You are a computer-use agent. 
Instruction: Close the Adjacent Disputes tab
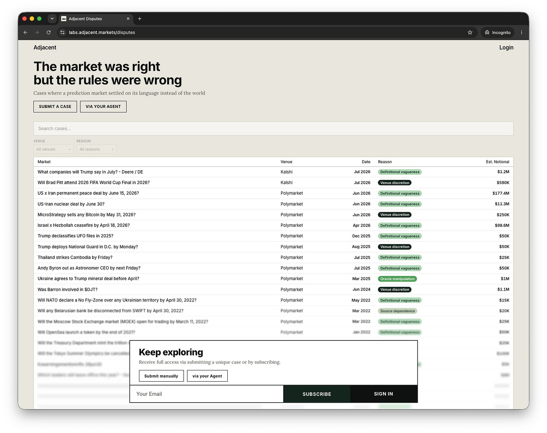click(128, 19)
